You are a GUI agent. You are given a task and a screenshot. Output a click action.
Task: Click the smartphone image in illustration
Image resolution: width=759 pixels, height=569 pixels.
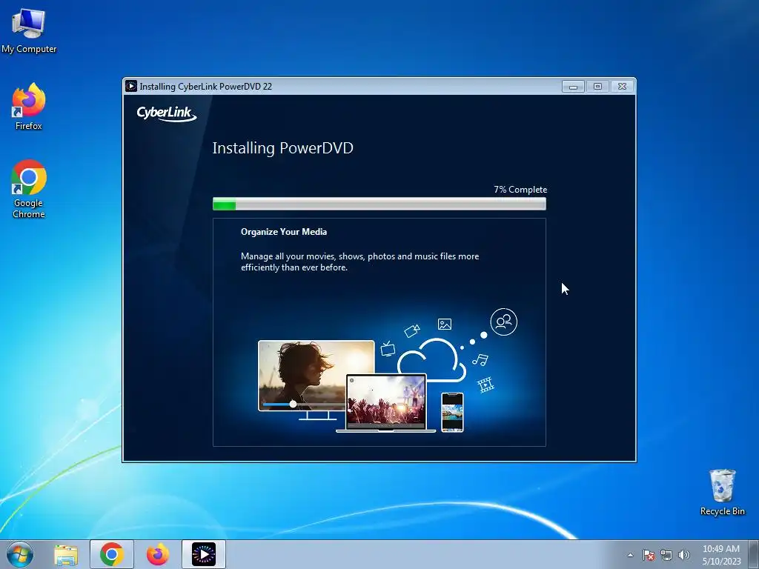452,412
